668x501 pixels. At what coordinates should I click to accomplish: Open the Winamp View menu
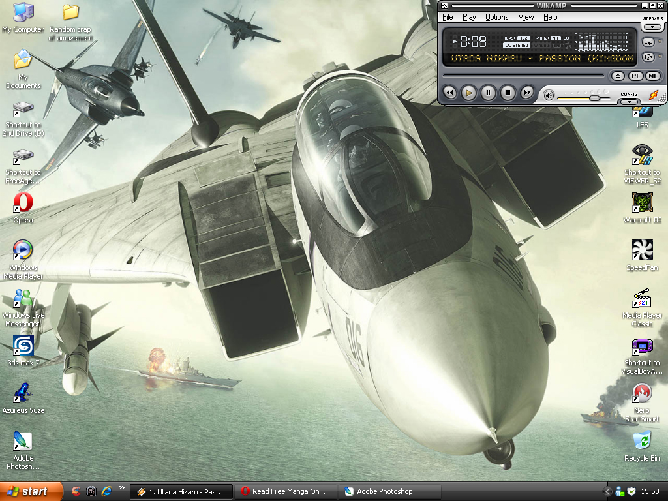pyautogui.click(x=526, y=17)
